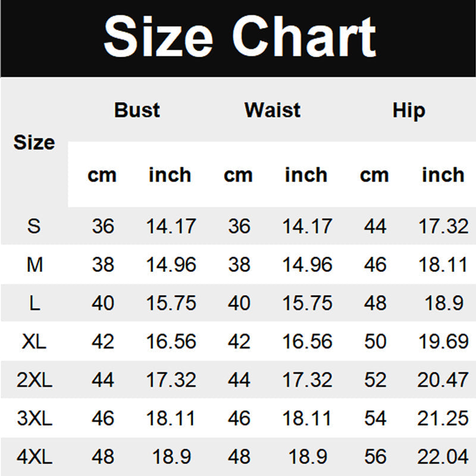Select the 2XL size row label
The height and width of the screenshot is (476, 476).
click(x=35, y=380)
